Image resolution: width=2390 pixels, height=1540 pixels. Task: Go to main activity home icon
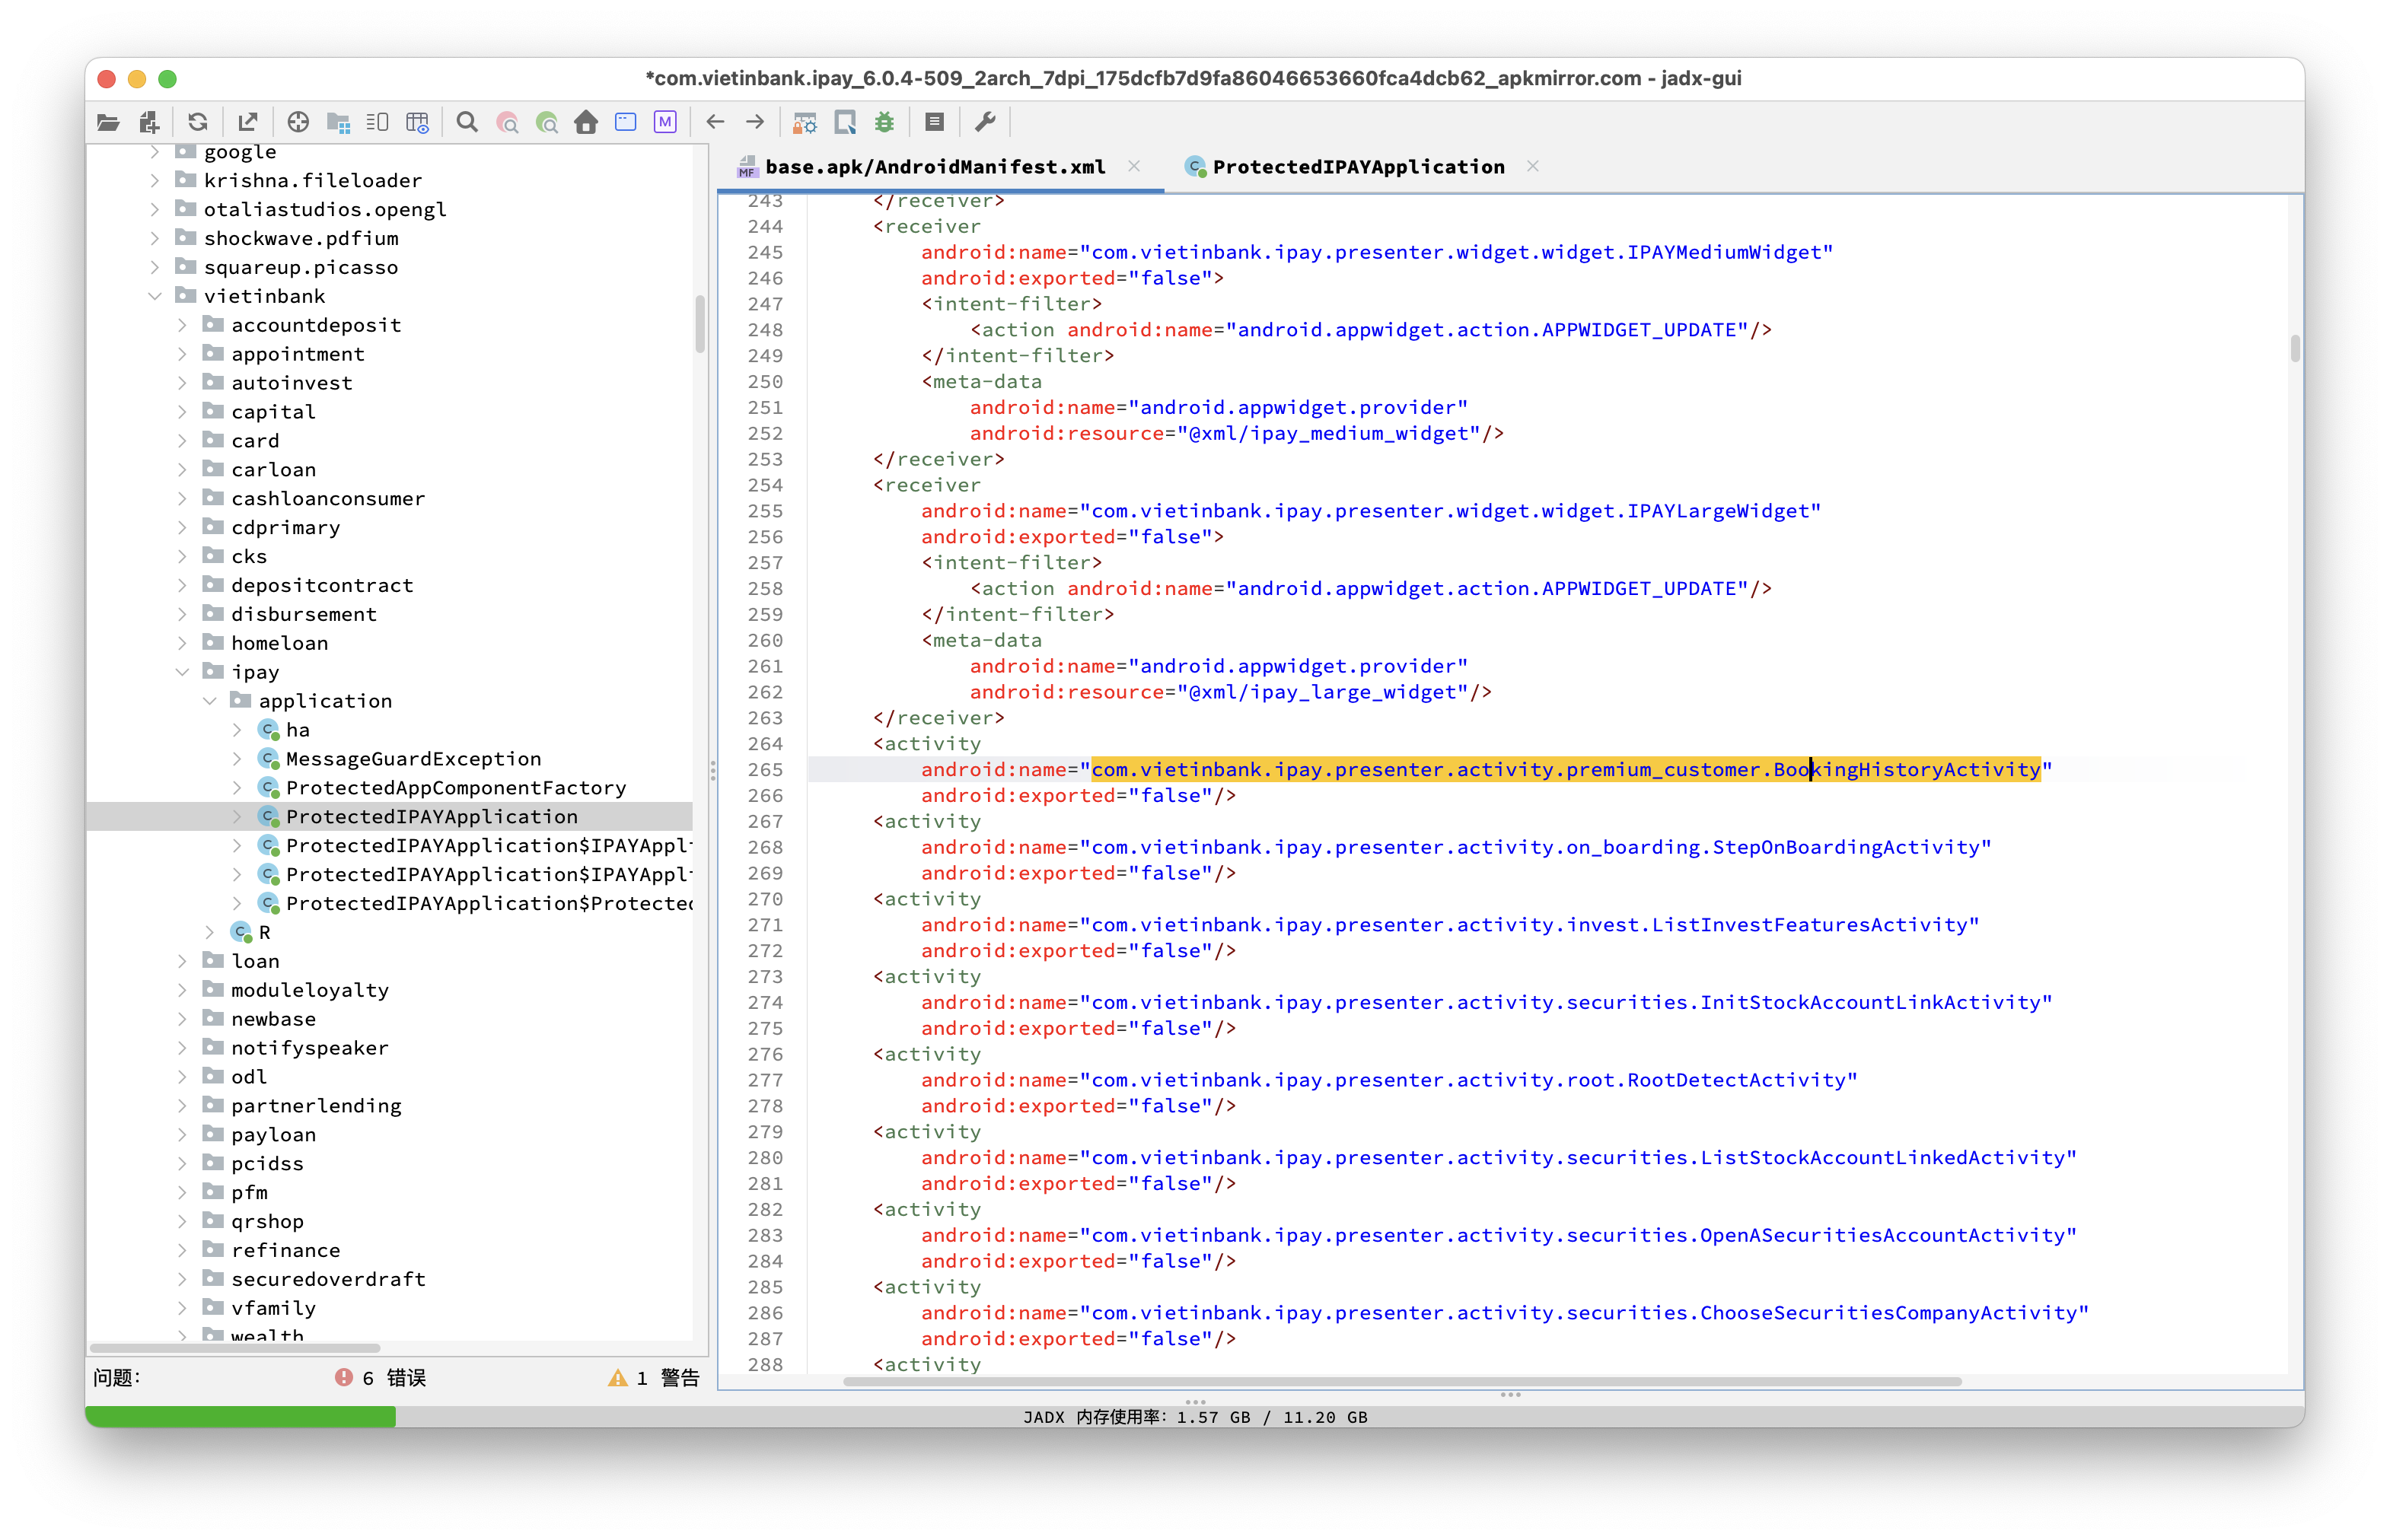coord(586,122)
